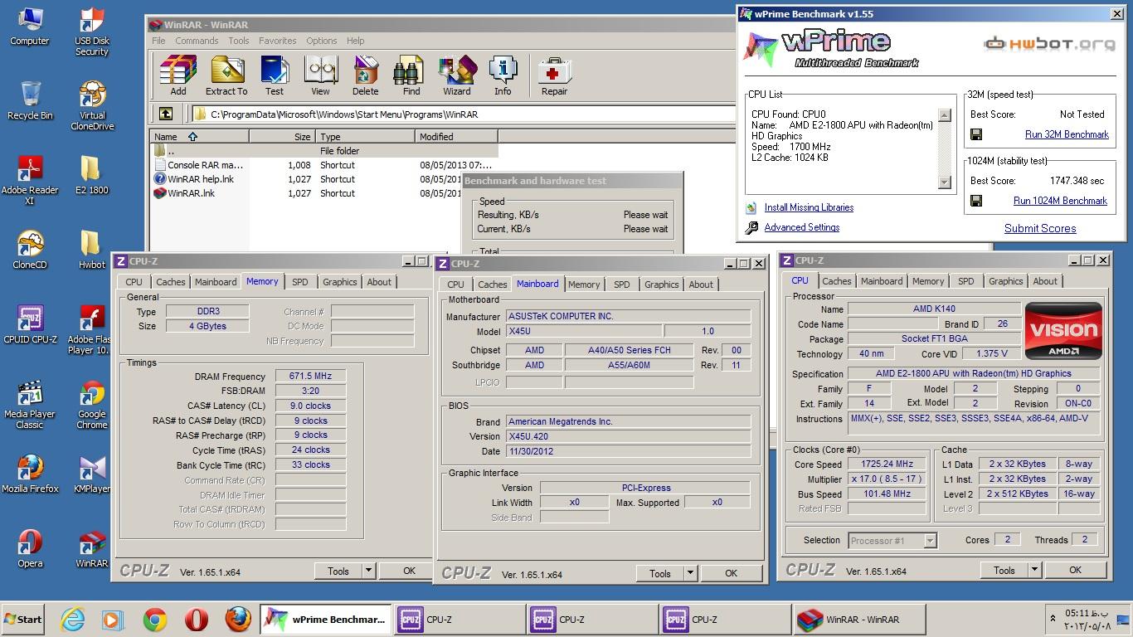Sort WinRAR file list by Name column

point(200,137)
